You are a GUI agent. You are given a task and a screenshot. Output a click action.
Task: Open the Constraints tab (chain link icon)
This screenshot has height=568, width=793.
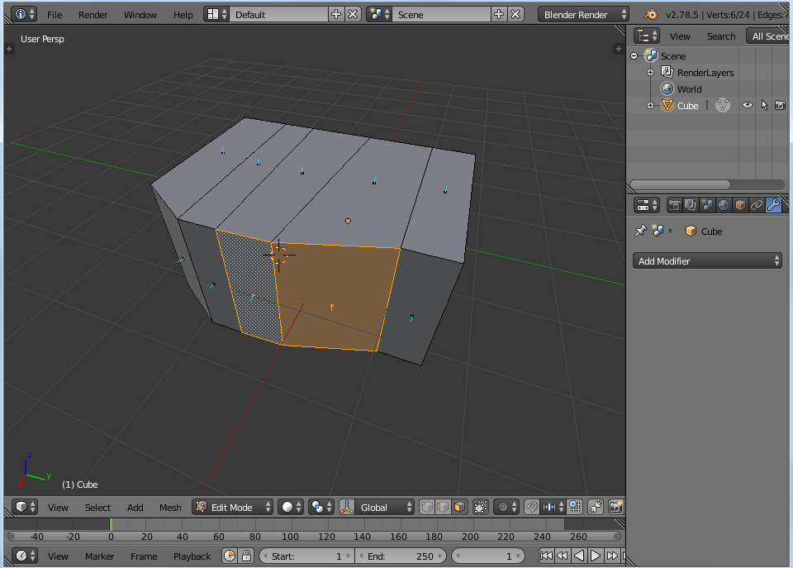[757, 205]
